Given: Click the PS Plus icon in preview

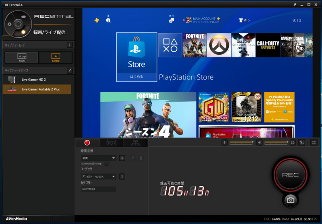Looking at the screenshot, I should pyautogui.click(x=97, y=20).
